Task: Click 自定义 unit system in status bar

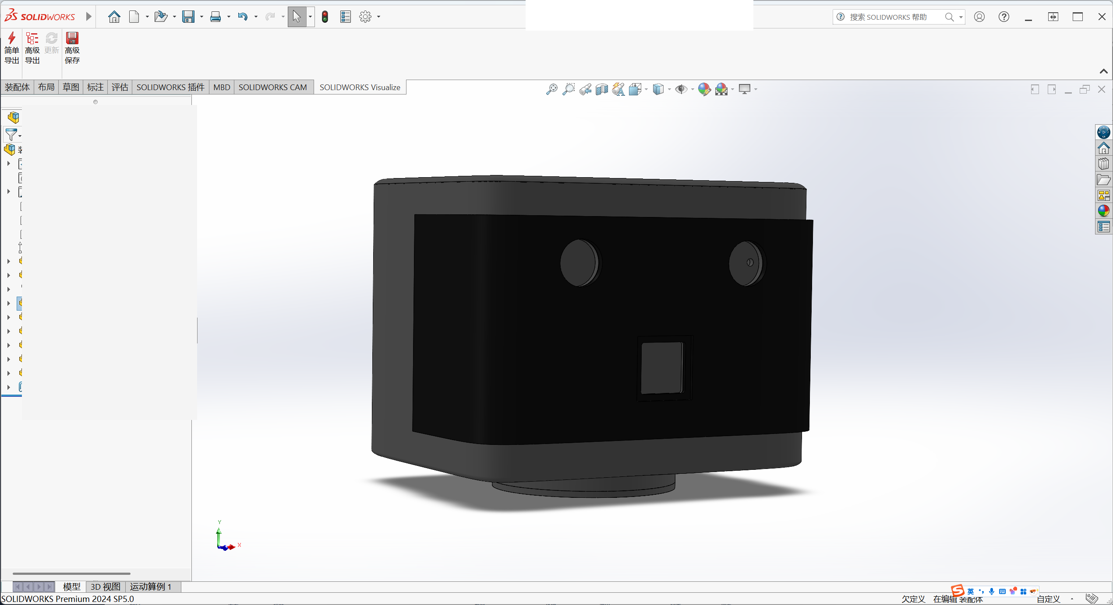Action: tap(1049, 599)
